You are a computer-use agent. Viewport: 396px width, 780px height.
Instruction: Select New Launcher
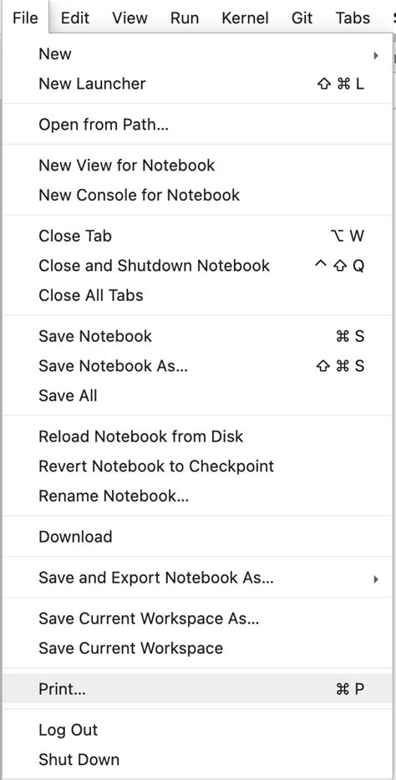(x=197, y=84)
